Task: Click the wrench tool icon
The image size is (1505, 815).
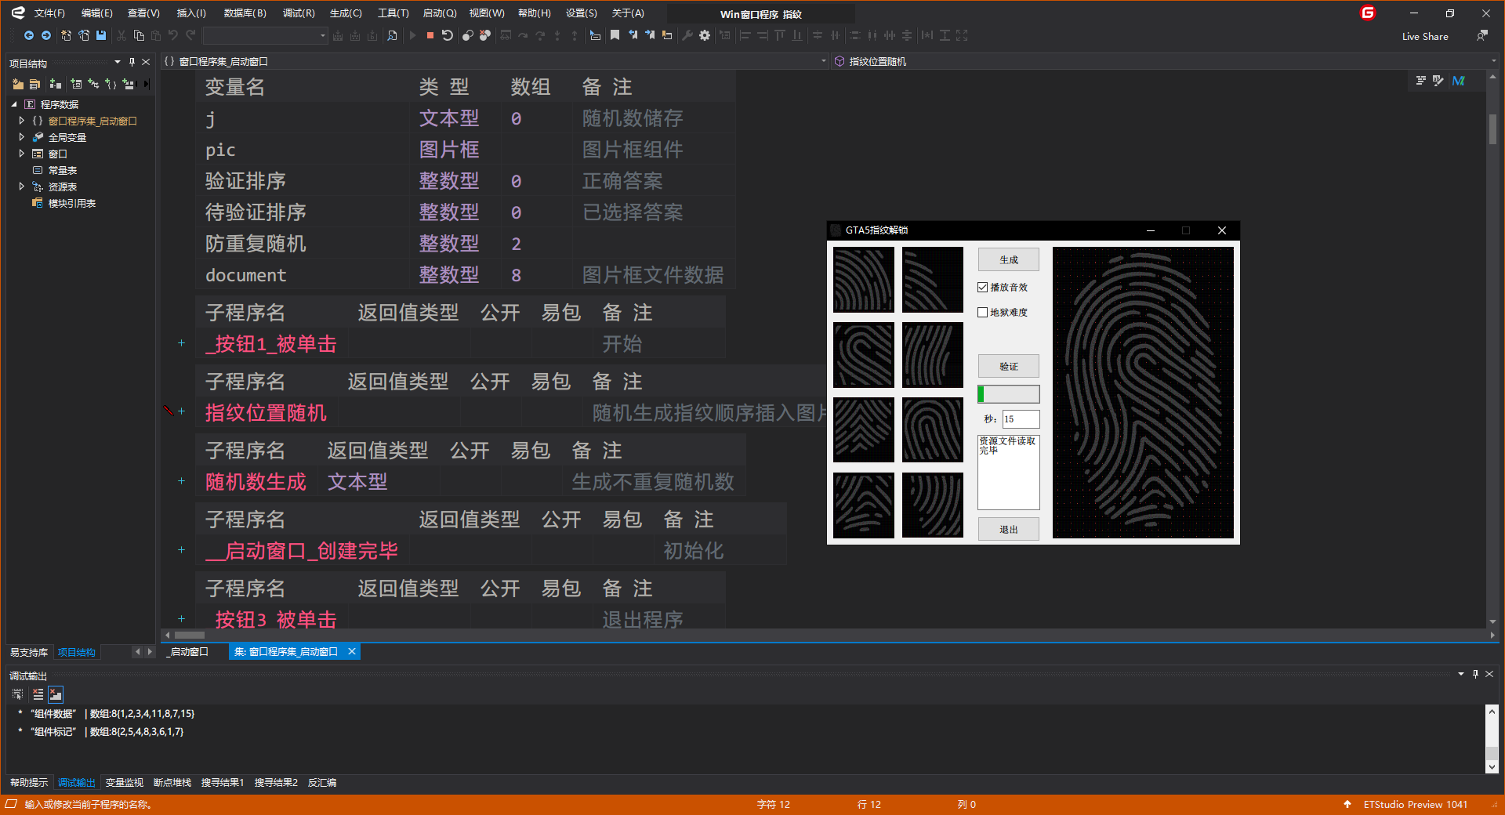Action: click(x=687, y=35)
